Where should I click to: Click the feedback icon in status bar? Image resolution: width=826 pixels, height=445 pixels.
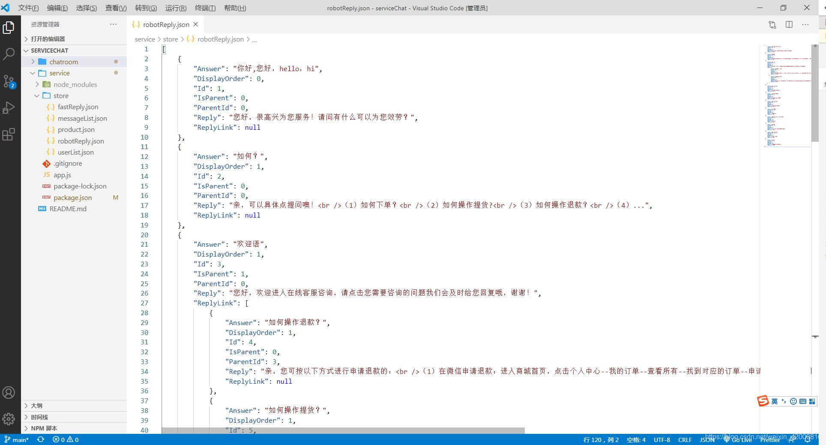pos(792,439)
